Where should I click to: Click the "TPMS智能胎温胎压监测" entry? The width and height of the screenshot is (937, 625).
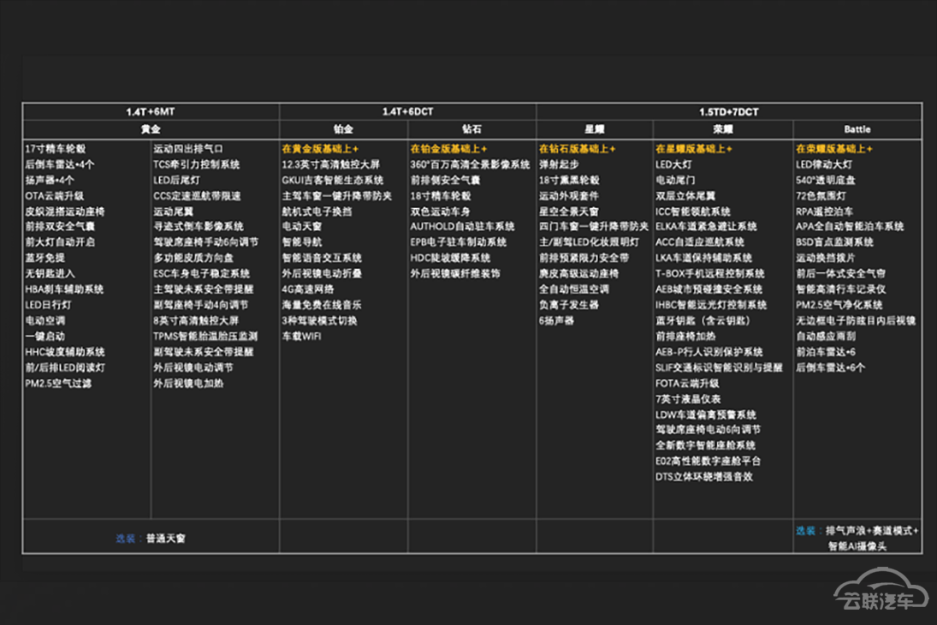pos(205,336)
